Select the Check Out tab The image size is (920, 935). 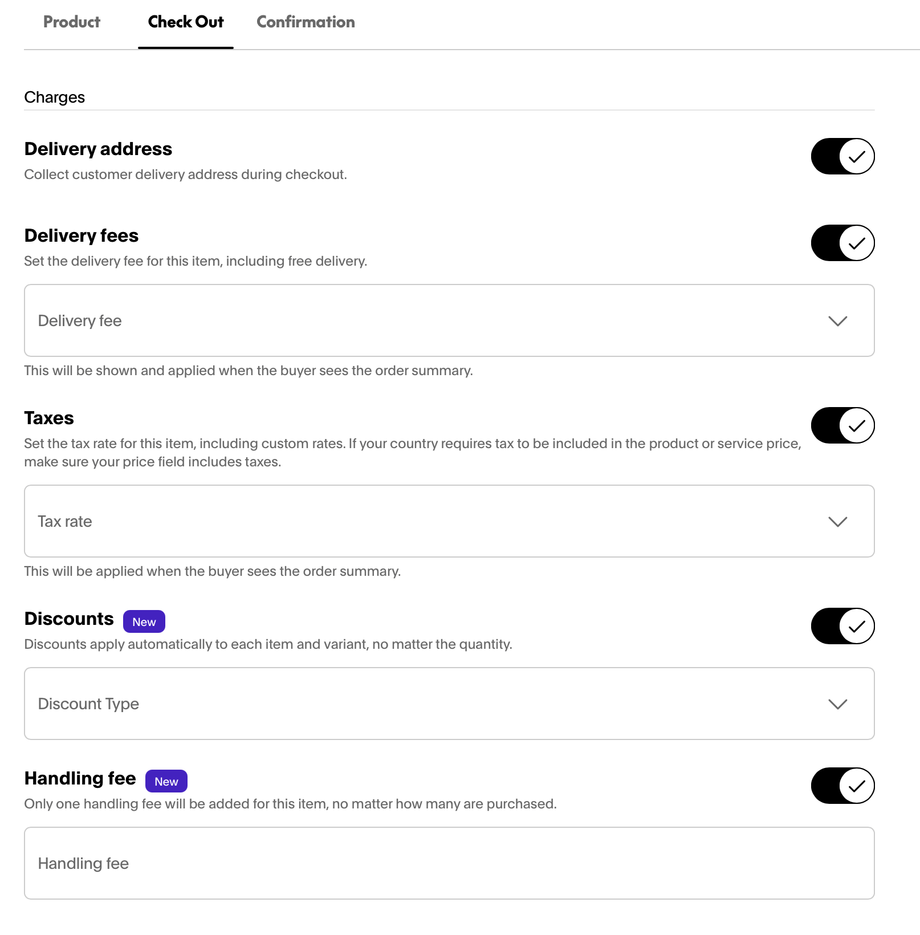click(x=186, y=22)
